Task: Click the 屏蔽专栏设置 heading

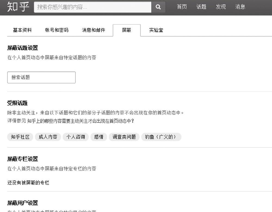Action: pos(23,159)
